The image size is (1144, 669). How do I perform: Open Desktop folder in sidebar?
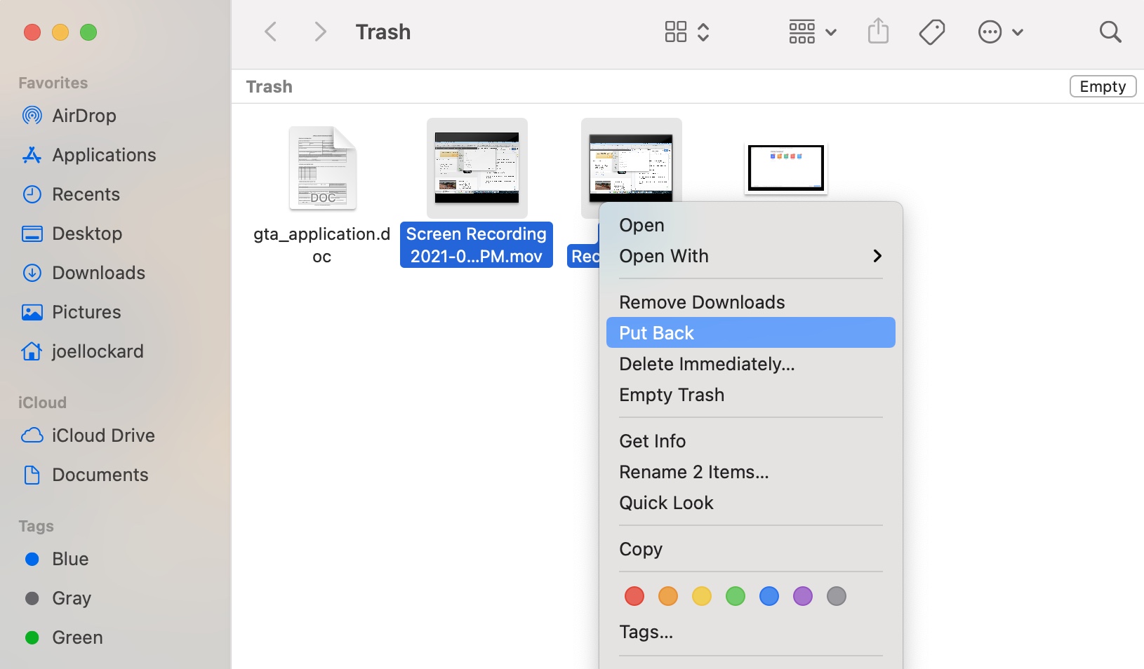tap(72, 234)
